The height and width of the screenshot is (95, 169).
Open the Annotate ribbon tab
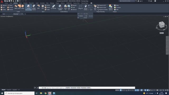pos(42,3)
